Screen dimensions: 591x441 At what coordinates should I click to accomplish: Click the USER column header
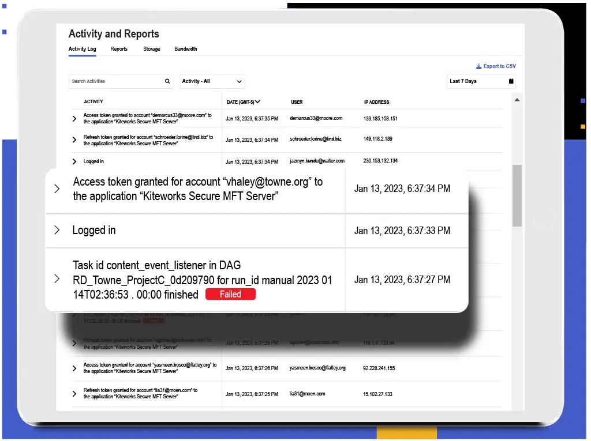coord(297,102)
